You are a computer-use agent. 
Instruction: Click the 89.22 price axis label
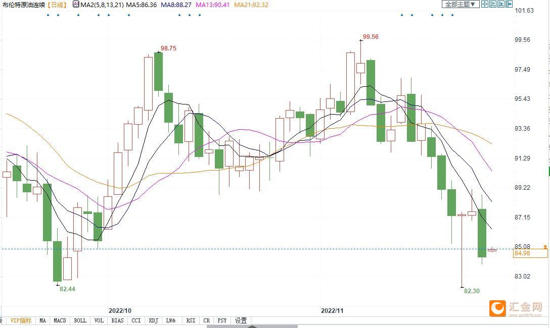522,188
